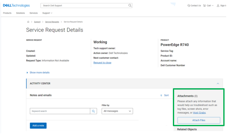Open the Services menu
This screenshot has width=228, height=134.
(x=34, y=13)
